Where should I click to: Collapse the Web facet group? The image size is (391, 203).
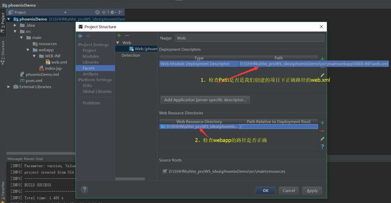coord(118,43)
